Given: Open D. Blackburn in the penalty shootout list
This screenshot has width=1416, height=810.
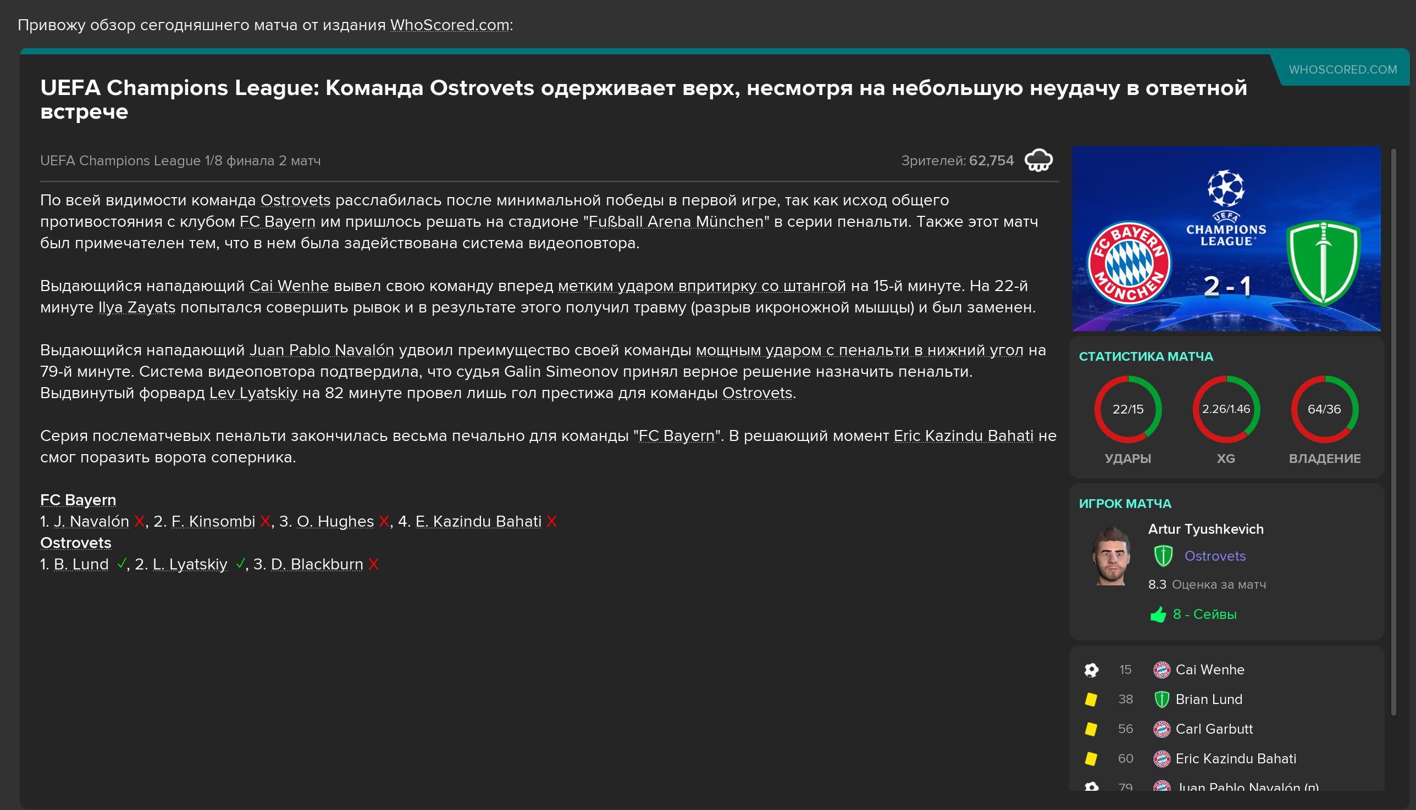Looking at the screenshot, I should pyautogui.click(x=317, y=564).
